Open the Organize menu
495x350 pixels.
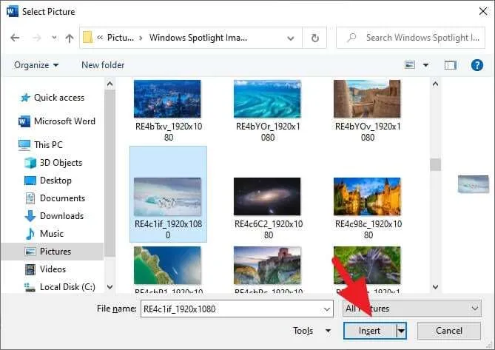click(x=36, y=65)
